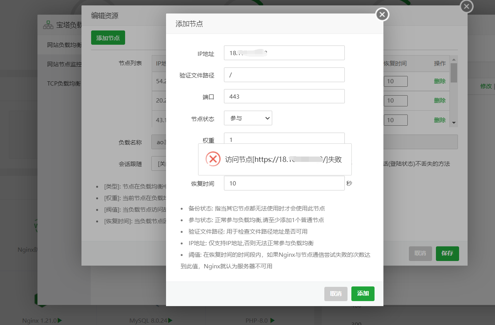
Task: Click the IP地址 input field
Action: (x=284, y=53)
